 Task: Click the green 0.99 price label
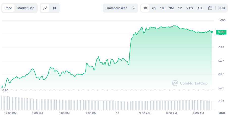click(221, 32)
